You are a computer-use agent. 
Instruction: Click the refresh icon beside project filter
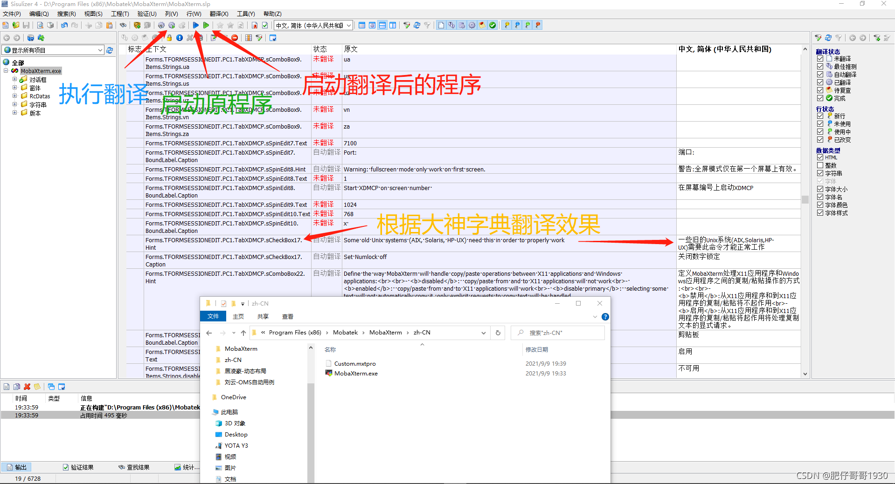coord(110,50)
